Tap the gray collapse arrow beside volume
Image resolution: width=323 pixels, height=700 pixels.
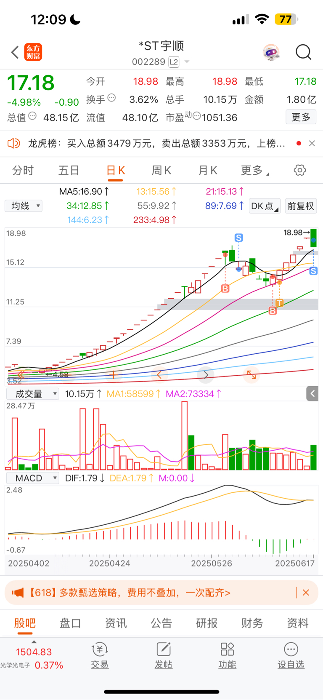(312, 394)
